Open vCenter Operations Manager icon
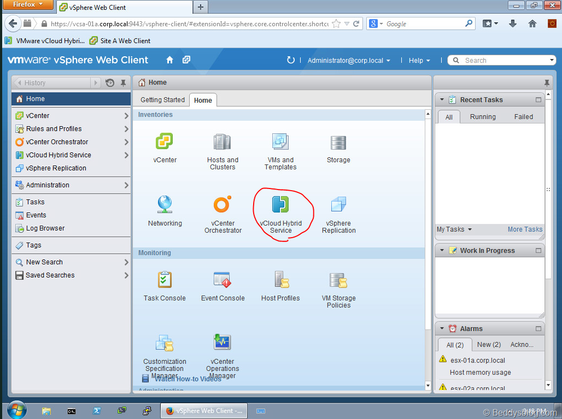 click(x=222, y=342)
